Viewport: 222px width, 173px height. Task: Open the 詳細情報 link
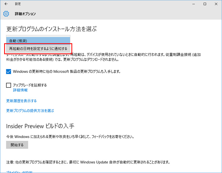pos(20,90)
